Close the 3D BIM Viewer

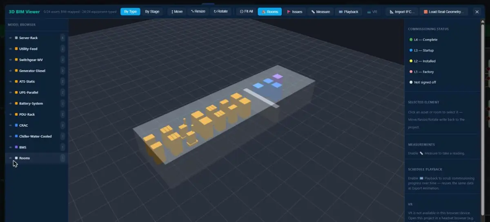coord(477,11)
